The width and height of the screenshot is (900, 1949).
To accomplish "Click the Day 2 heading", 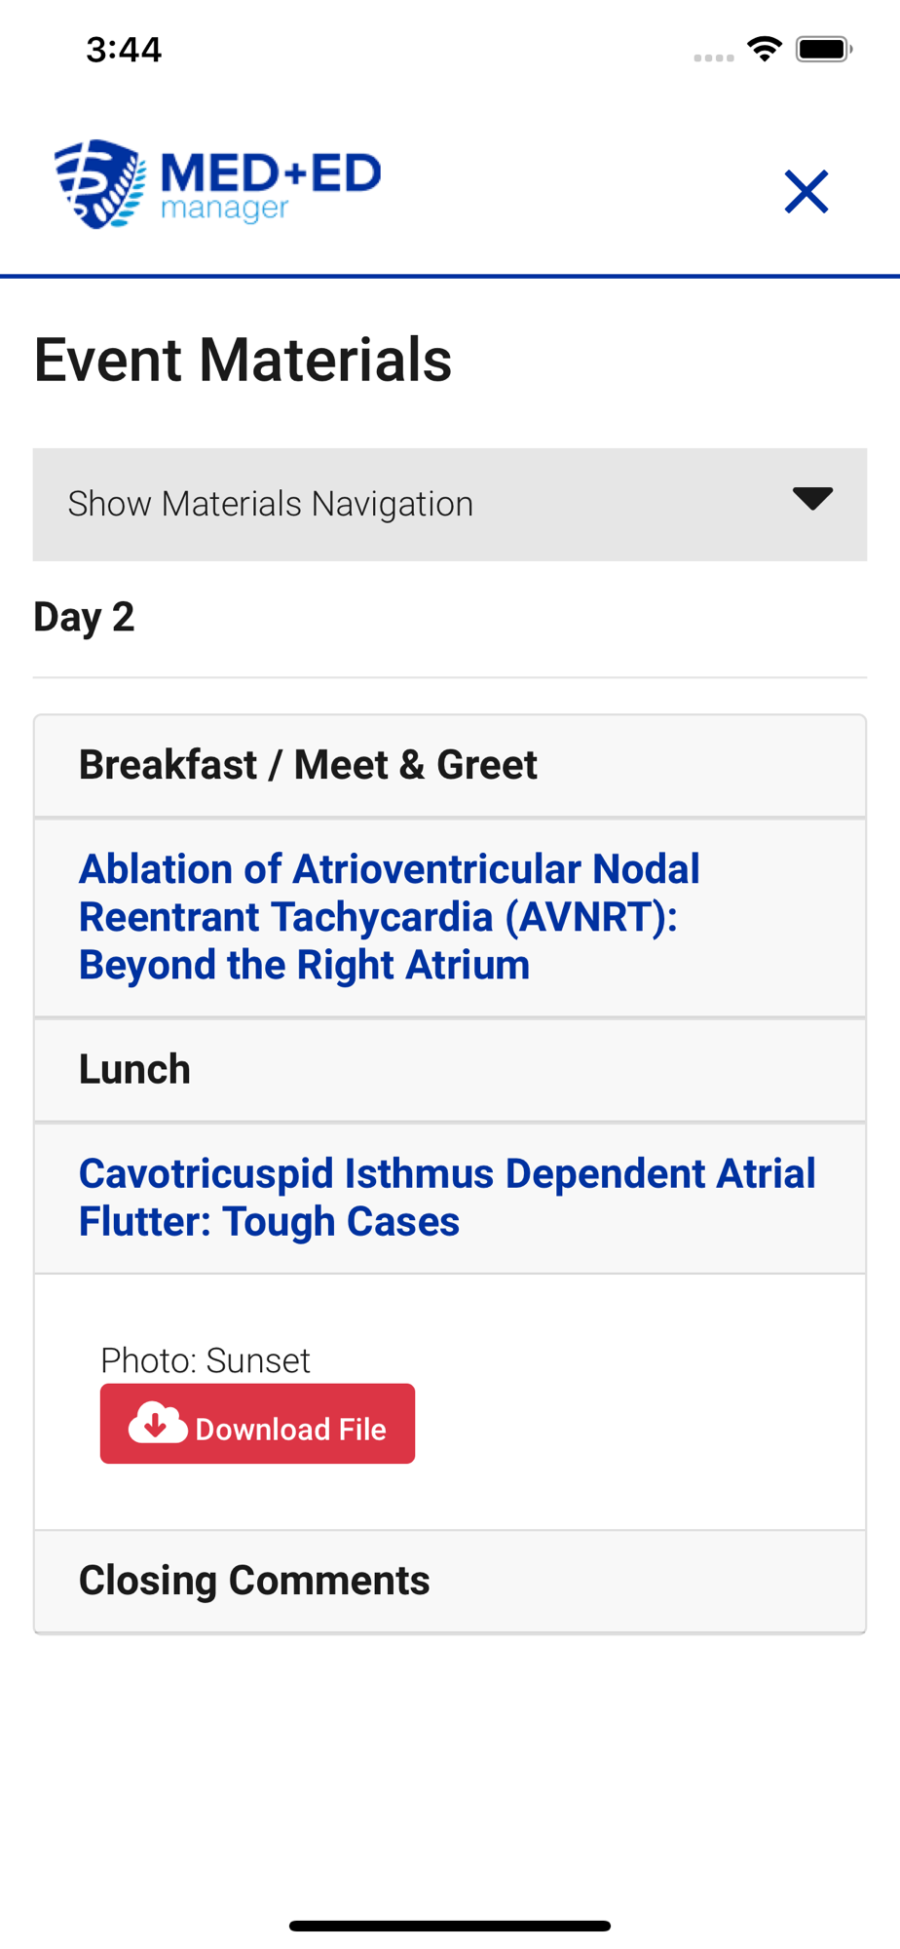I will click(84, 617).
